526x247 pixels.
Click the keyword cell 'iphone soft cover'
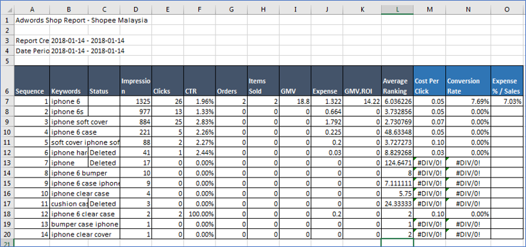[x=69, y=122]
